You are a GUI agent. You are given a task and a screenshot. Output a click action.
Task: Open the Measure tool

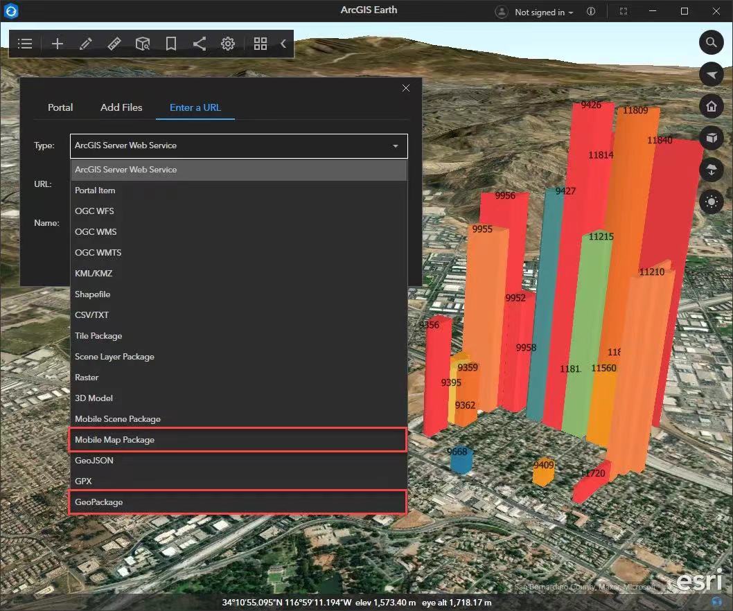pyautogui.click(x=114, y=44)
